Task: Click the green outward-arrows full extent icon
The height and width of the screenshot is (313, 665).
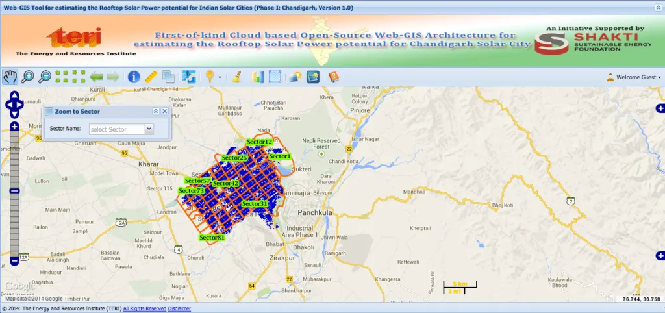Action: 79,77
